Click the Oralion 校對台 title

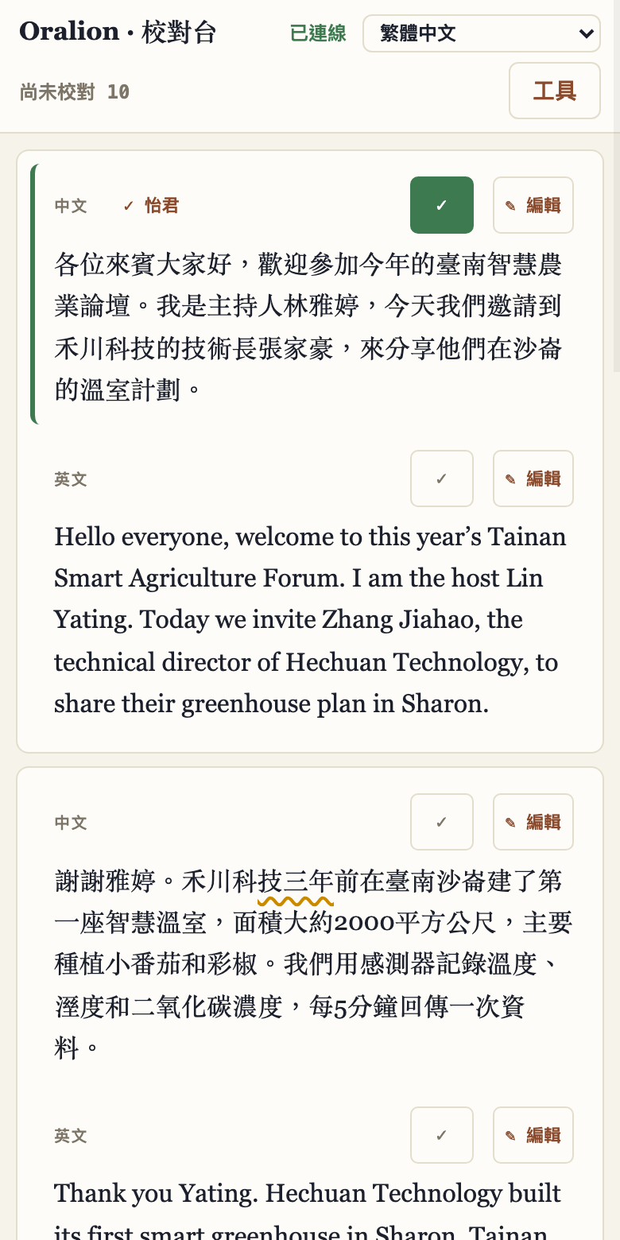pyautogui.click(x=118, y=32)
